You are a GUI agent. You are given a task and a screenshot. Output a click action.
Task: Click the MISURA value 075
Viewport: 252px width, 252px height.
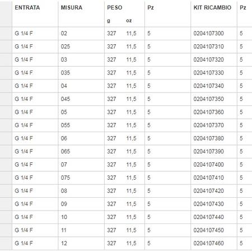pyautogui.click(x=66, y=178)
